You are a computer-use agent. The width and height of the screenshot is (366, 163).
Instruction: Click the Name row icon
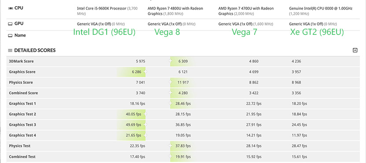tap(10, 36)
